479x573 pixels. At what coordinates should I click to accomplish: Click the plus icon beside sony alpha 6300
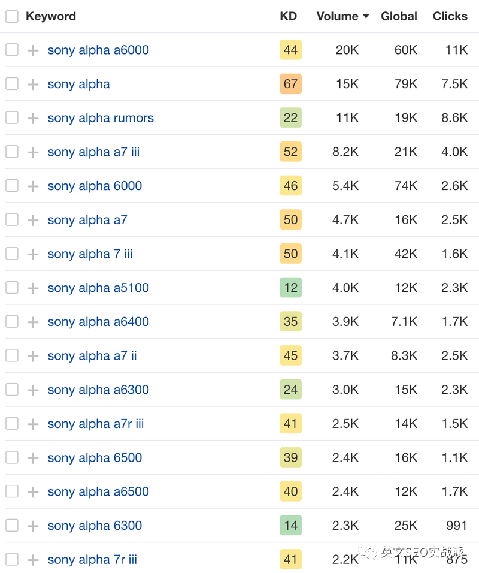pos(33,526)
